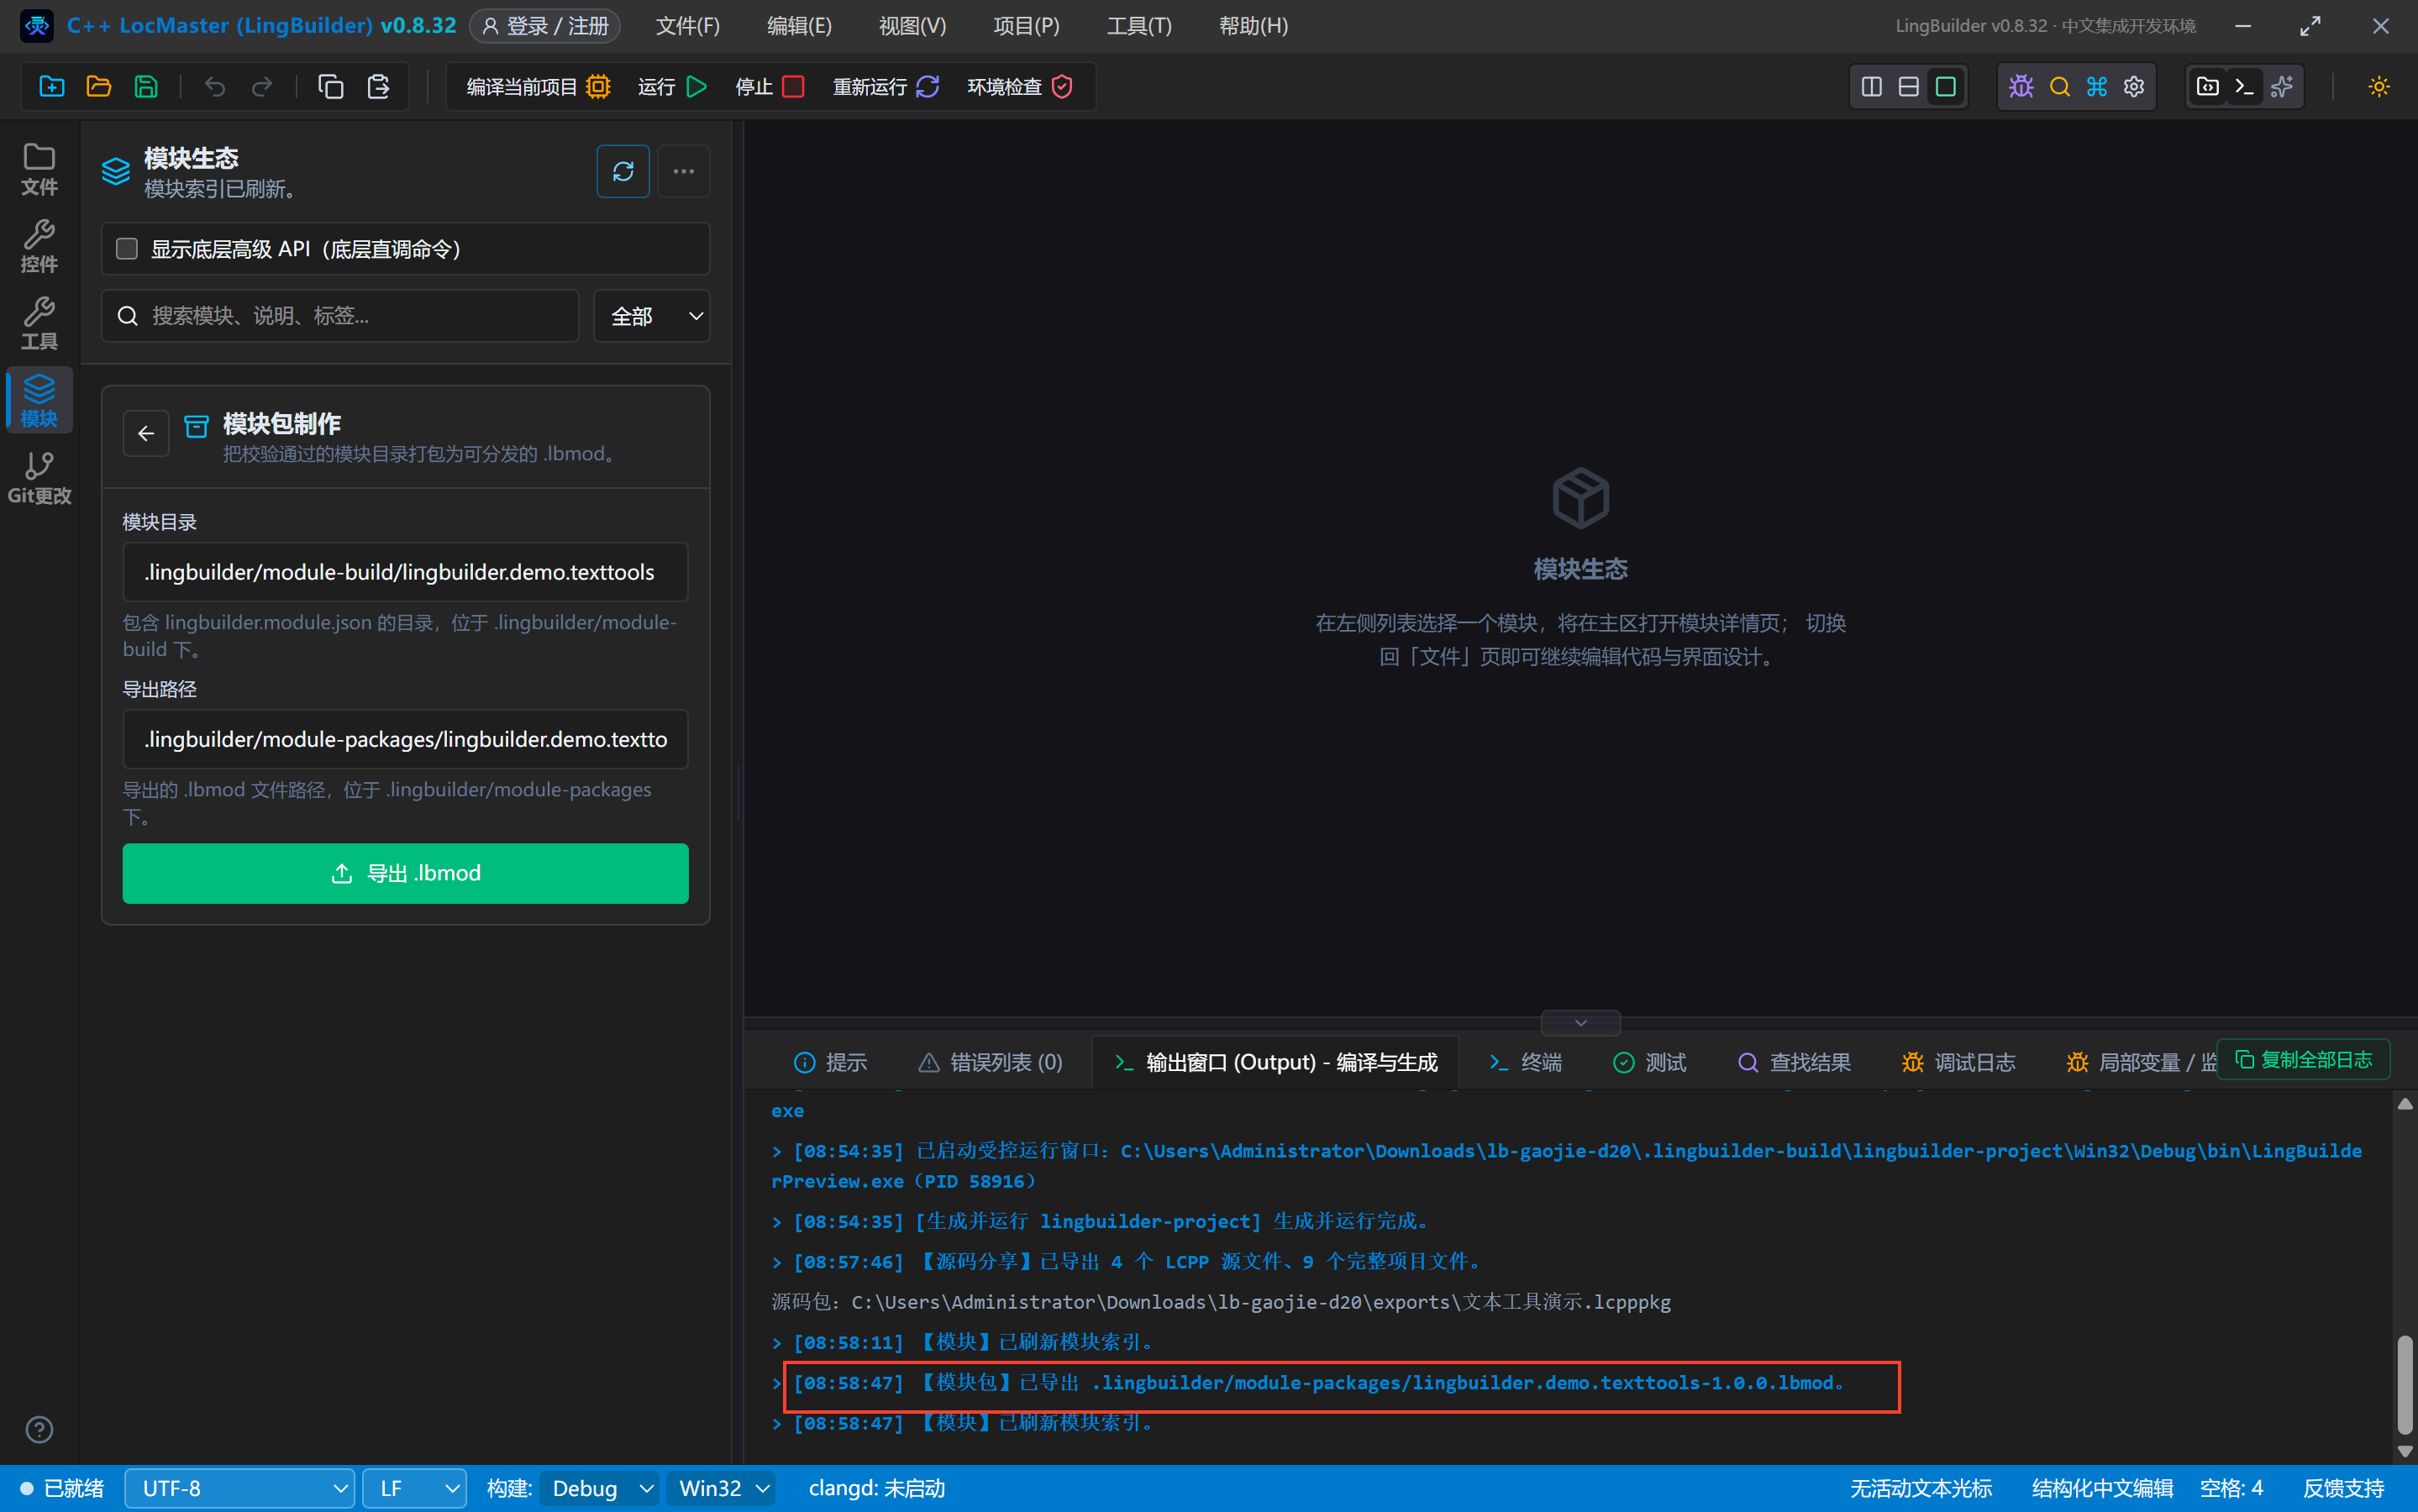
Task: Click the open folder icon in toolbar
Action: coord(99,87)
